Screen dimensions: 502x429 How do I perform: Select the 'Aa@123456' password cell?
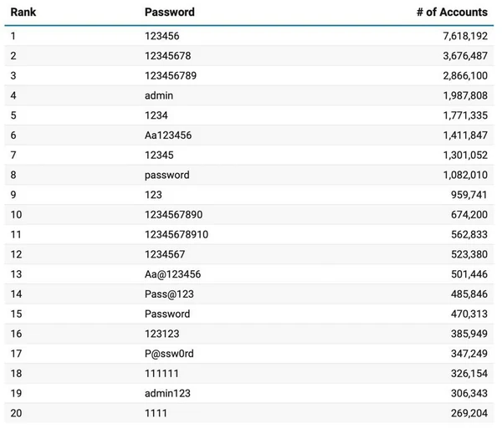coord(172,274)
